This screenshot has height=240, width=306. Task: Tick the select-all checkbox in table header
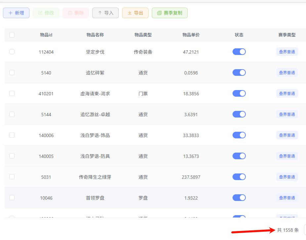coord(12,35)
